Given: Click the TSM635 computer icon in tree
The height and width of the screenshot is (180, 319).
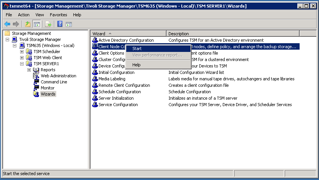Looking at the screenshot, I should (x=22, y=45).
